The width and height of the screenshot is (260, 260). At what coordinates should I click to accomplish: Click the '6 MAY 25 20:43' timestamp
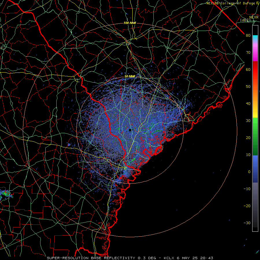(x=195, y=258)
